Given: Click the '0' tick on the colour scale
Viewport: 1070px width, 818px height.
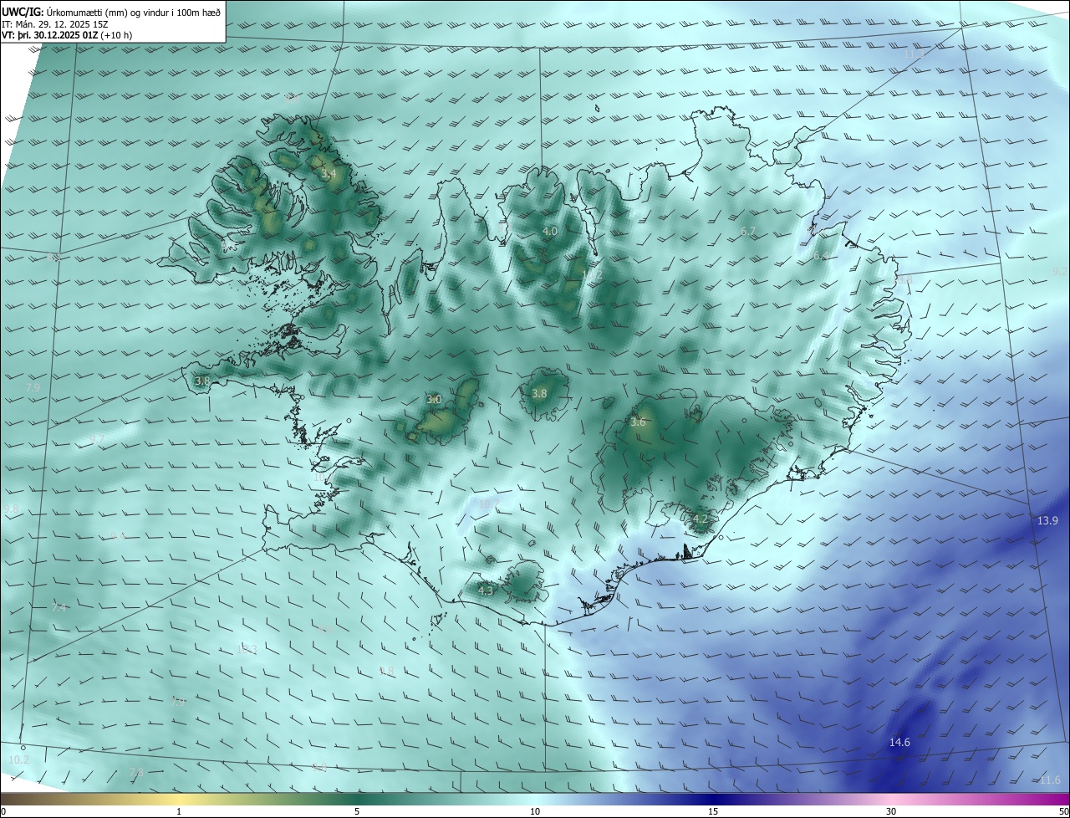Looking at the screenshot, I should [x=3, y=811].
